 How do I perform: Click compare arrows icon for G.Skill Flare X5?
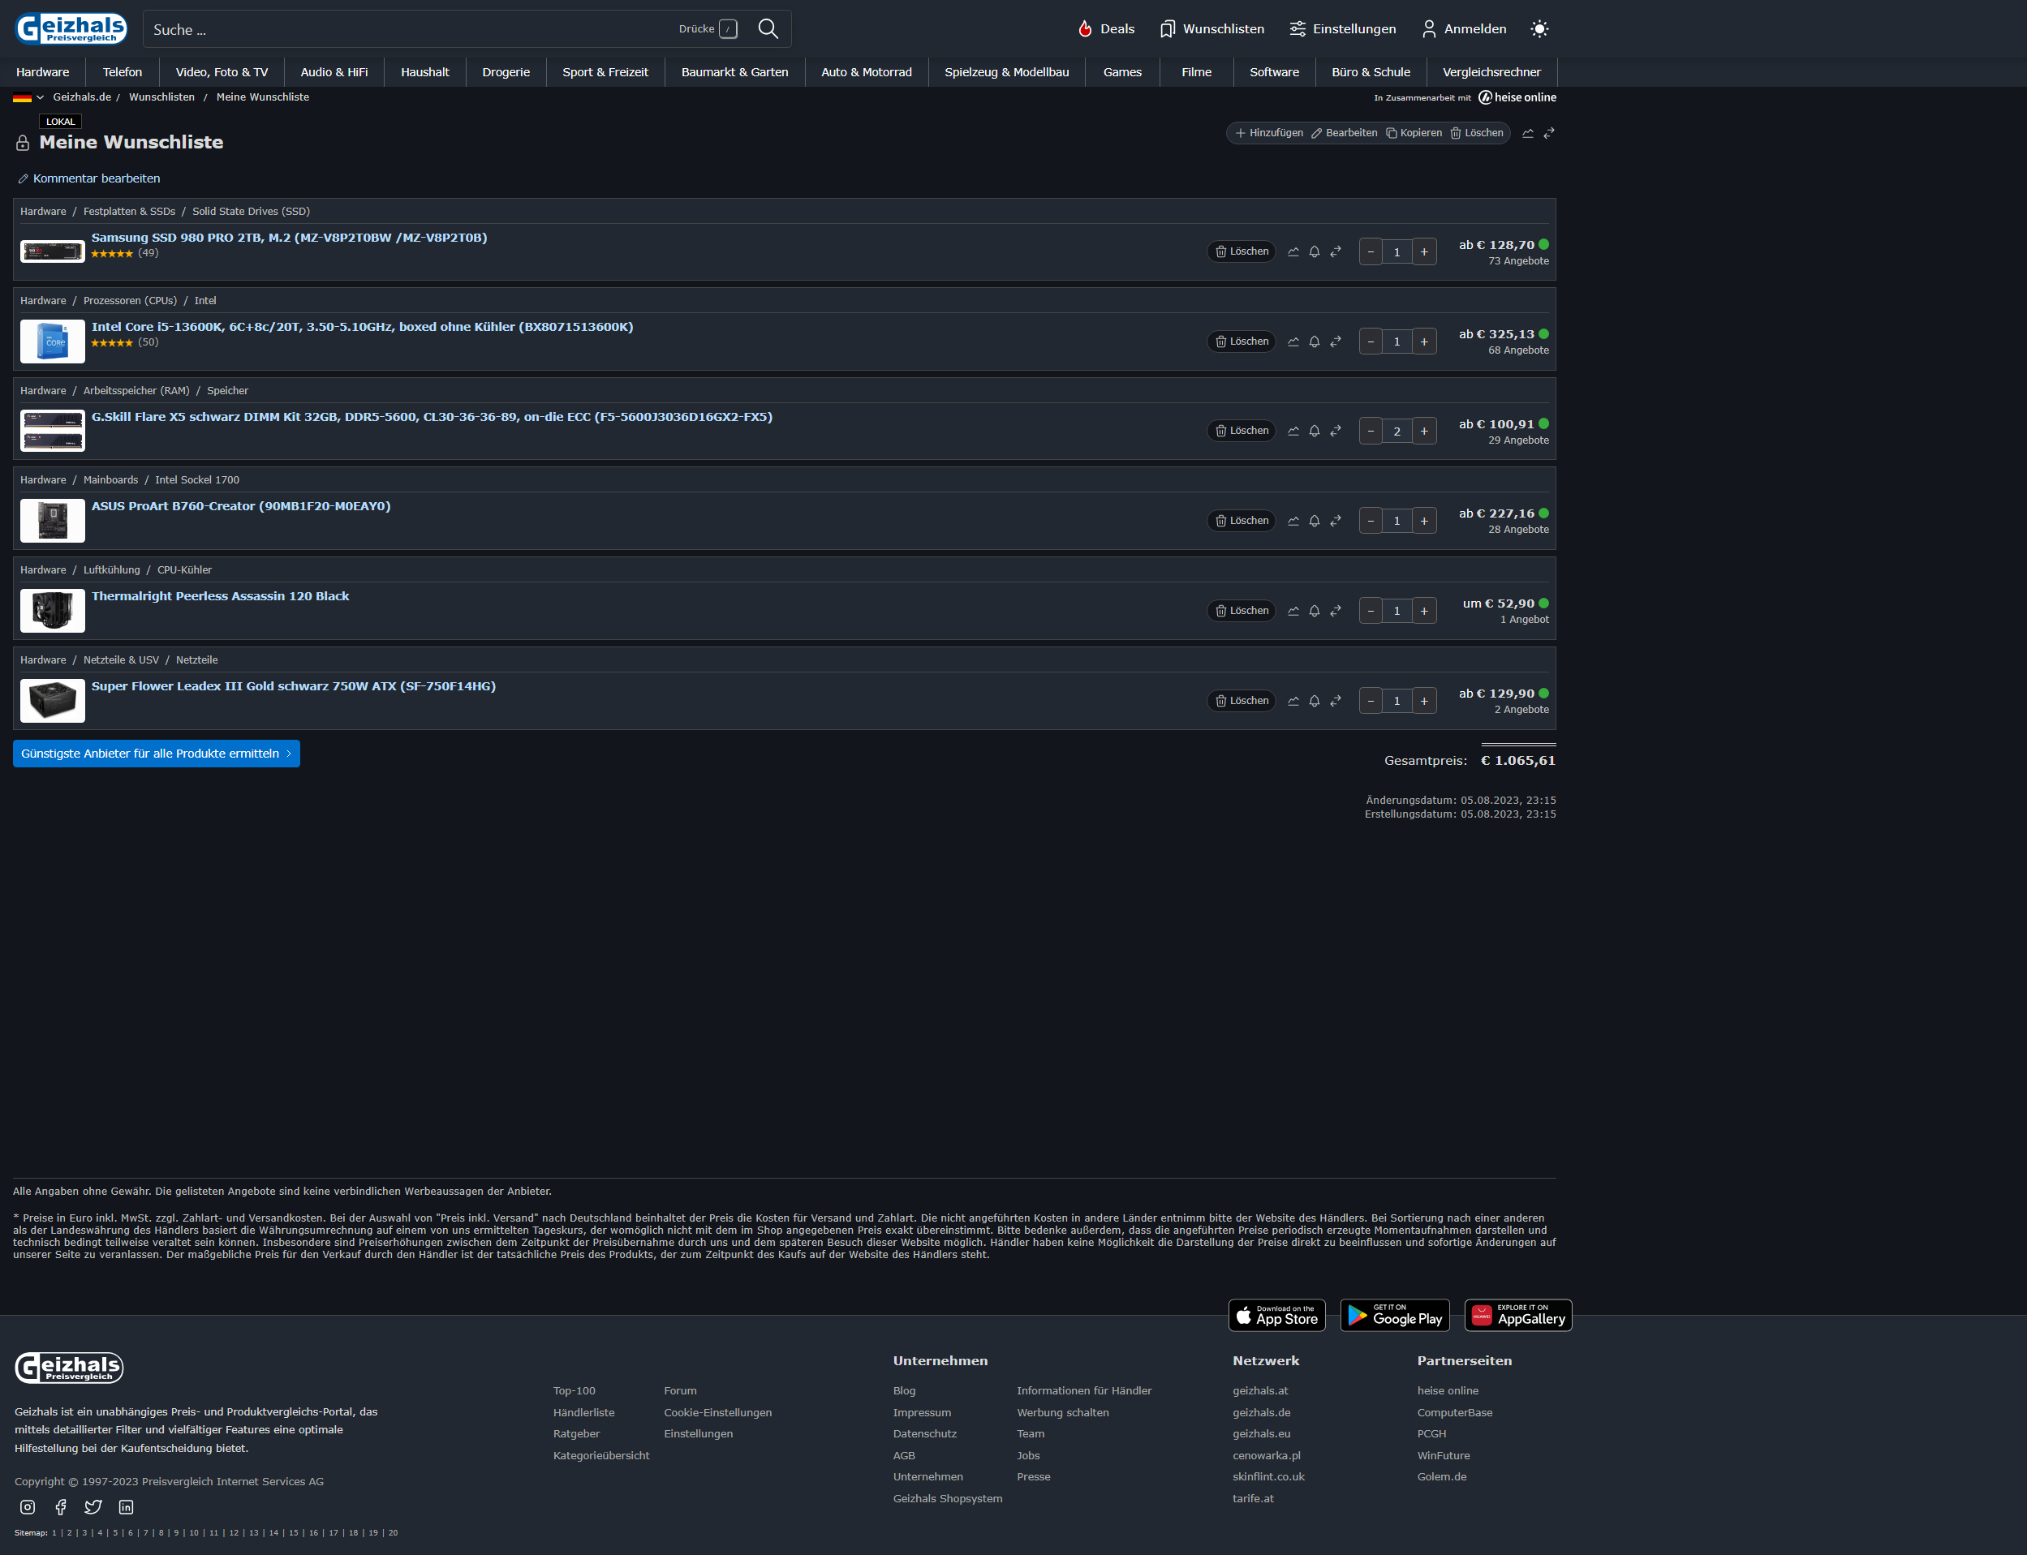[1336, 432]
